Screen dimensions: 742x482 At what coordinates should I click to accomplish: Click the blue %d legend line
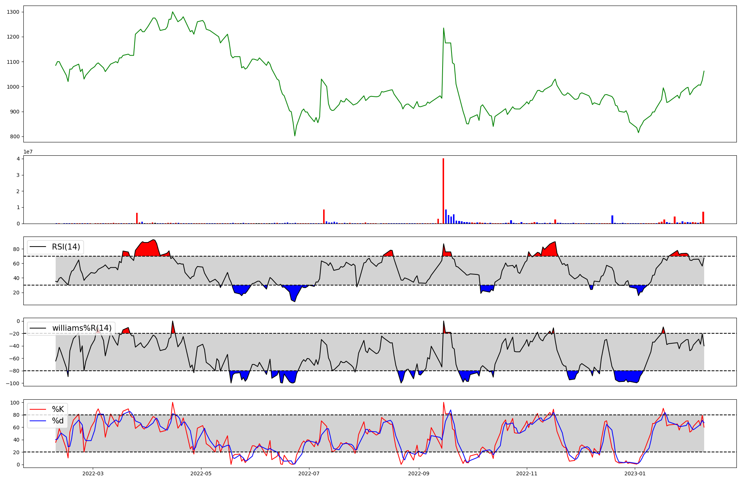pos(37,421)
